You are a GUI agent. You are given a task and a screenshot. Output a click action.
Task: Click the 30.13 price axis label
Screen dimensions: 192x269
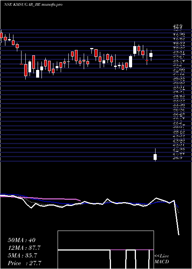(179, 131)
